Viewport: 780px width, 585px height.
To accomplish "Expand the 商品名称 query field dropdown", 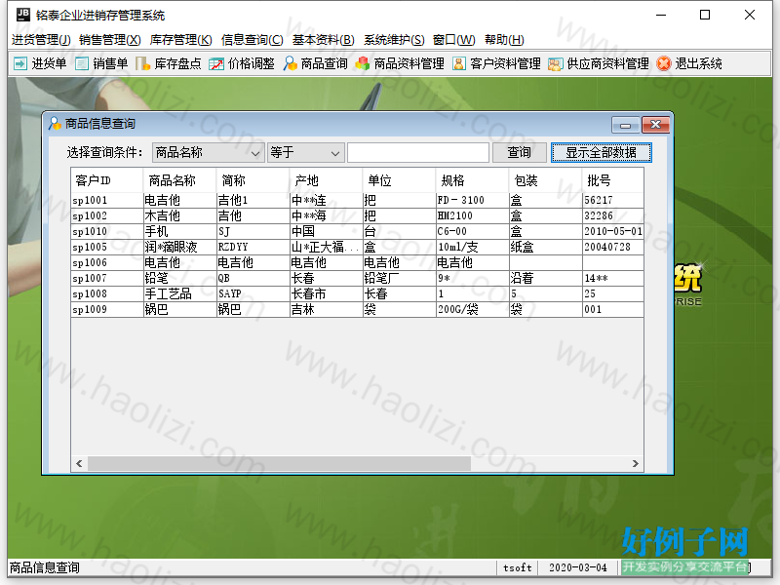I will 255,153.
